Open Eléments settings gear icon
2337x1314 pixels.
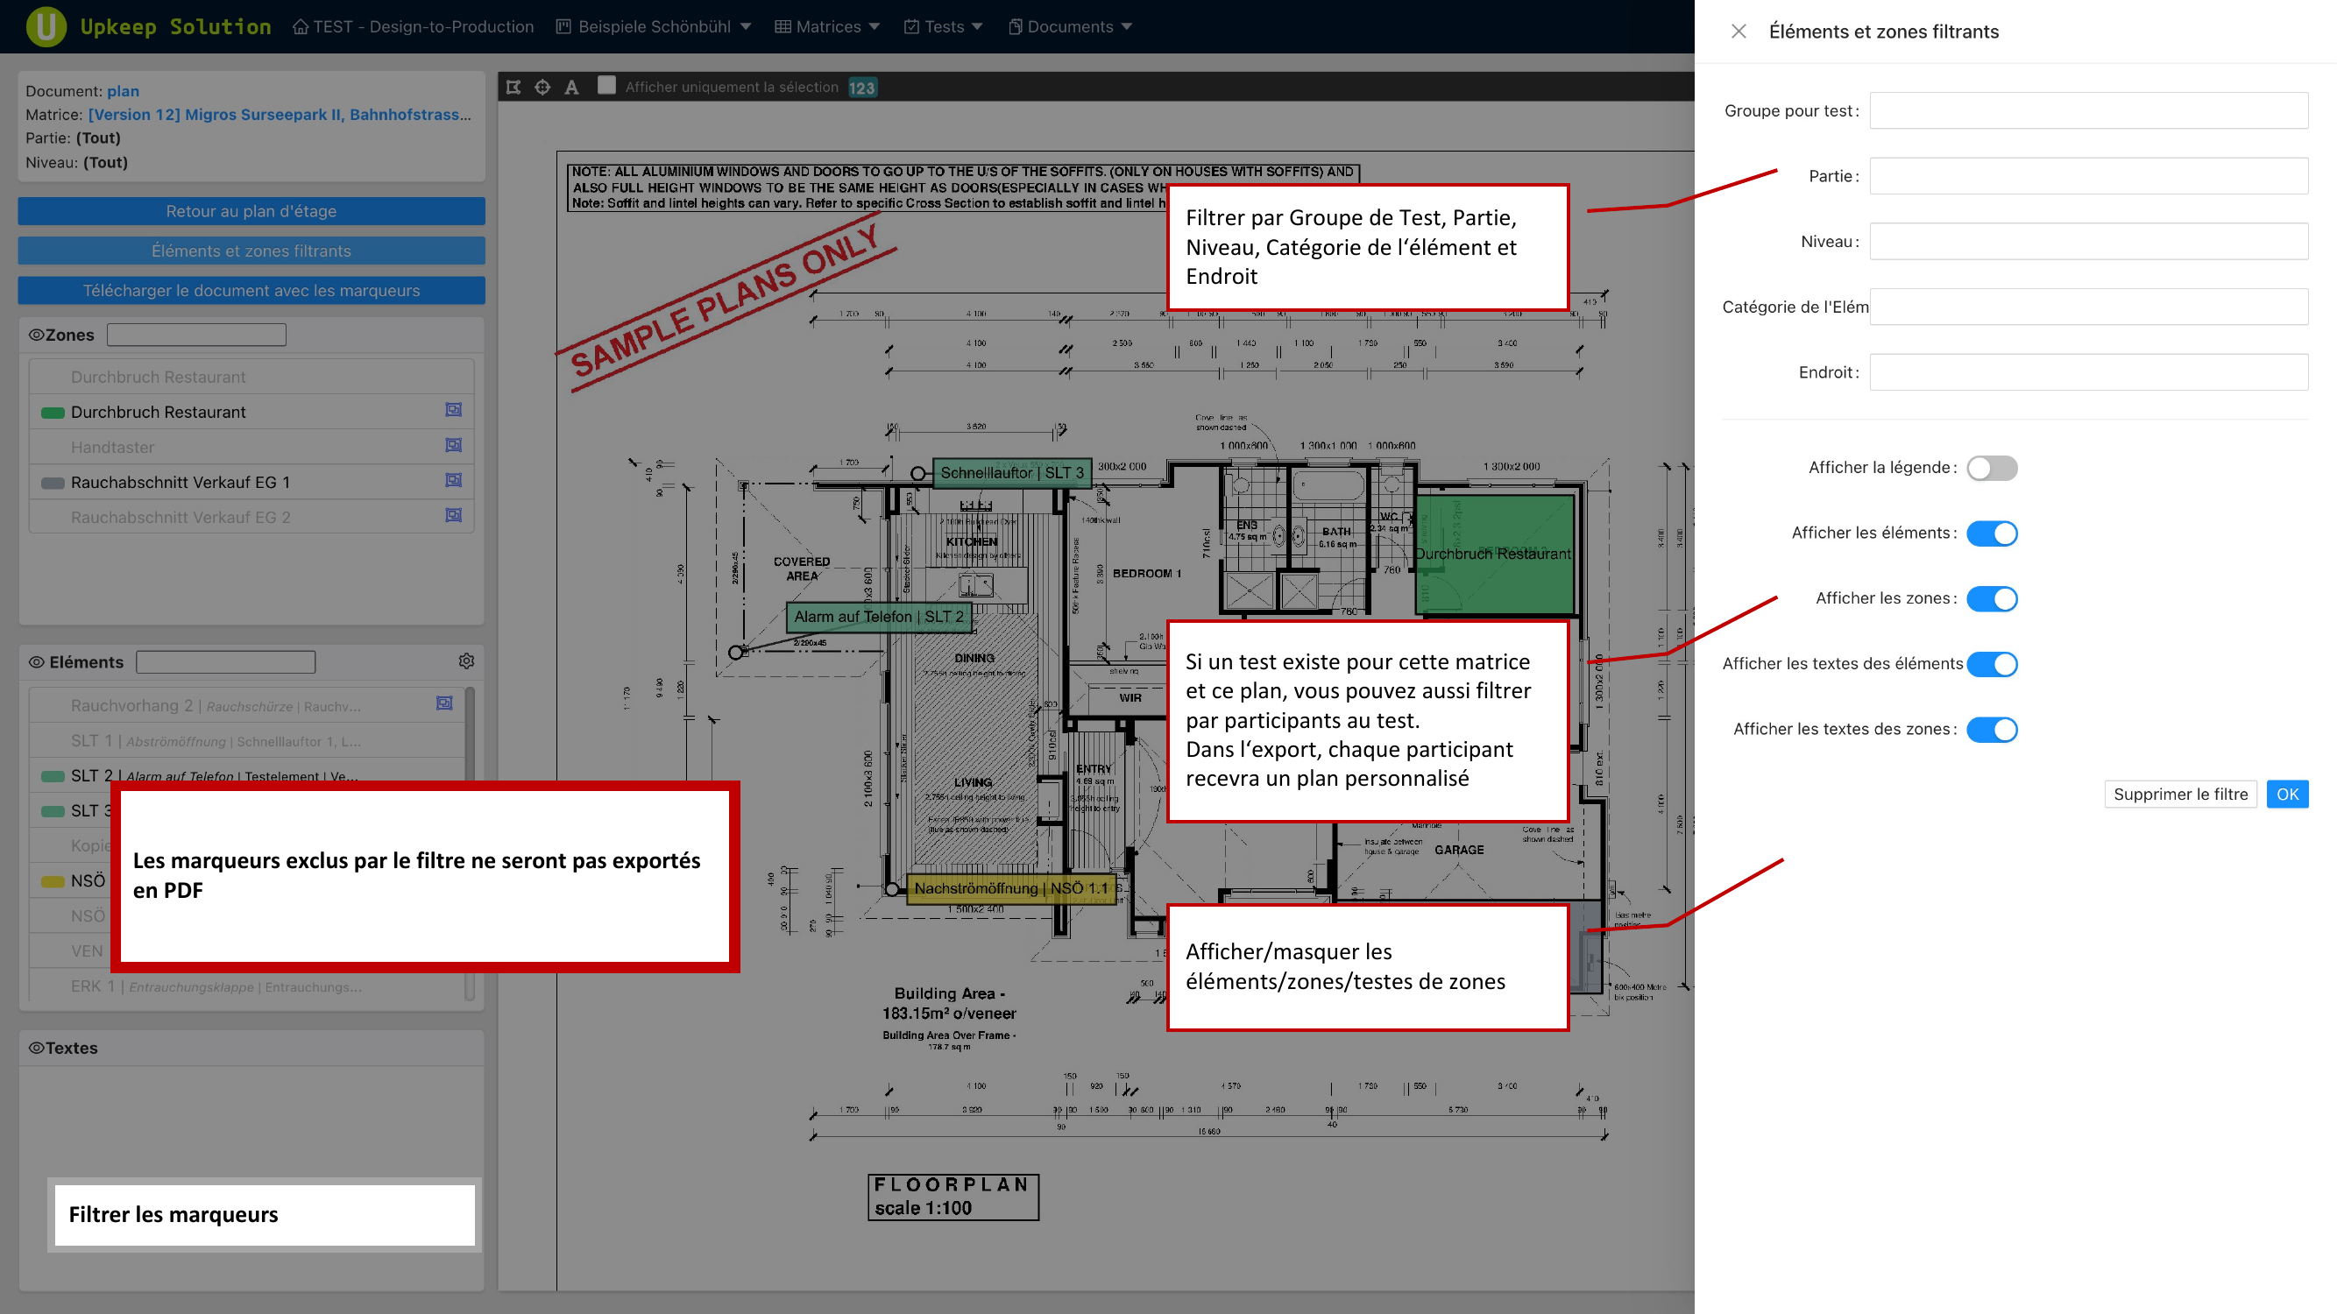(x=466, y=661)
